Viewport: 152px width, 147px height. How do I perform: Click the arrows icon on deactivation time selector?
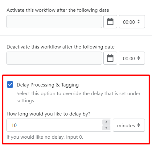pyautogui.click(x=138, y=58)
